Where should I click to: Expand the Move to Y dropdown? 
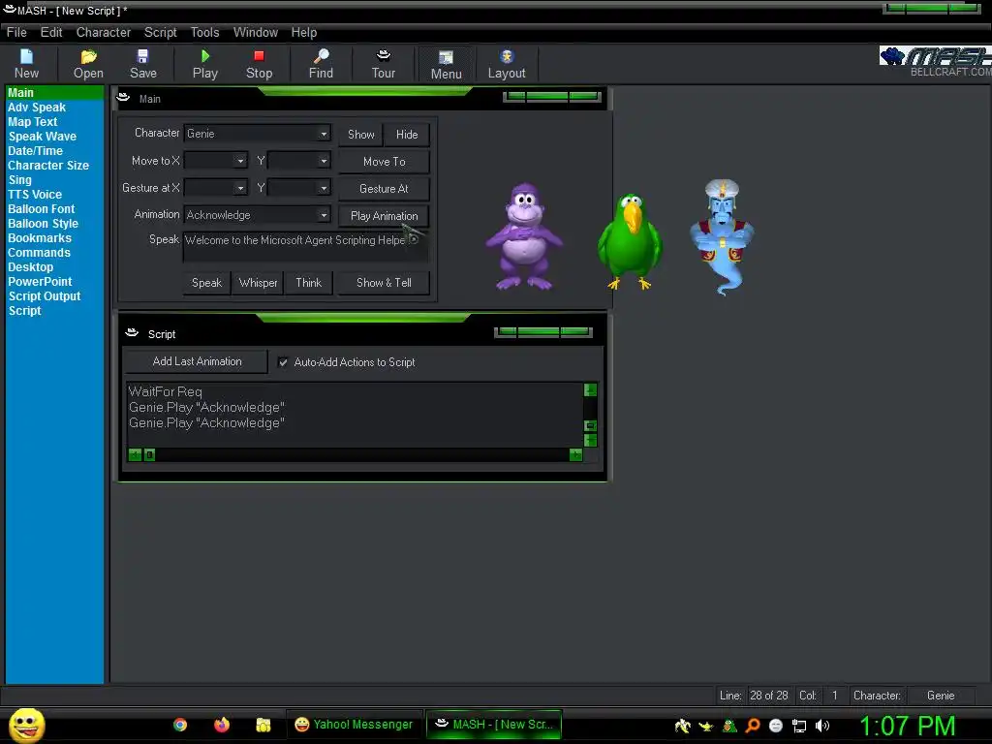coord(324,161)
